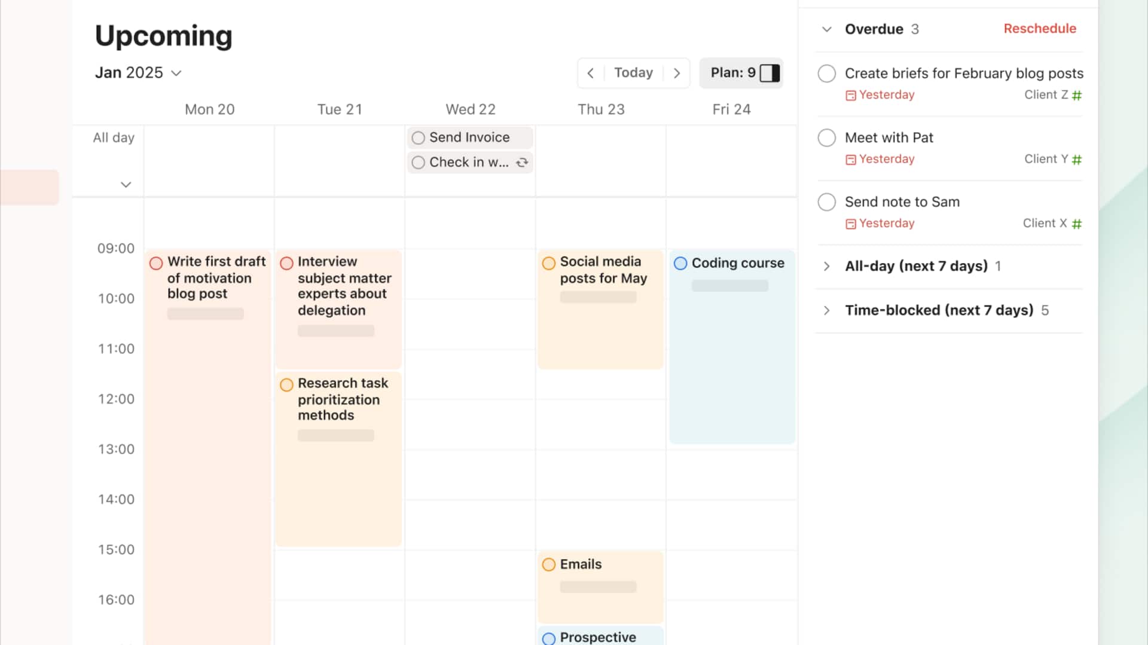Click the Today button
Screen dimensions: 1148x645
tap(633, 73)
